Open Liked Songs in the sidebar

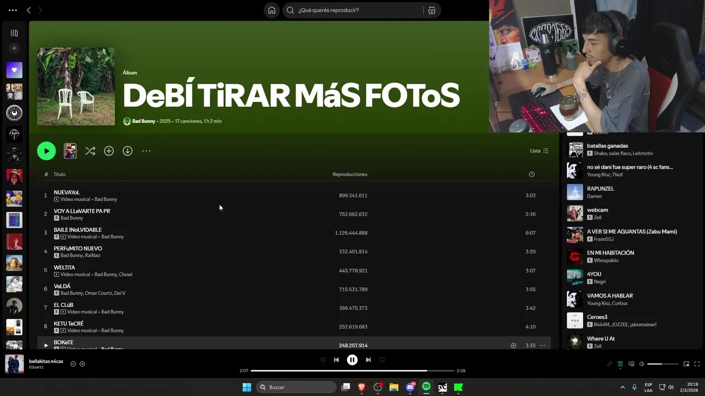[x=14, y=70]
